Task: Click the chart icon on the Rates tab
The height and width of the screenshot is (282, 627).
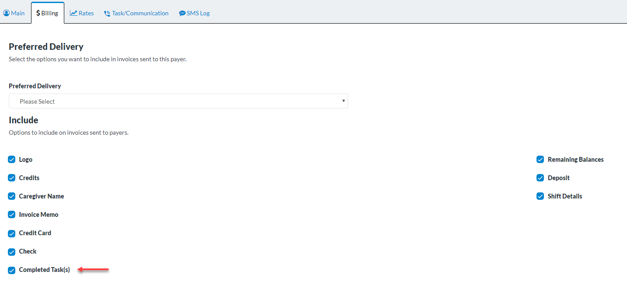Action: point(73,13)
